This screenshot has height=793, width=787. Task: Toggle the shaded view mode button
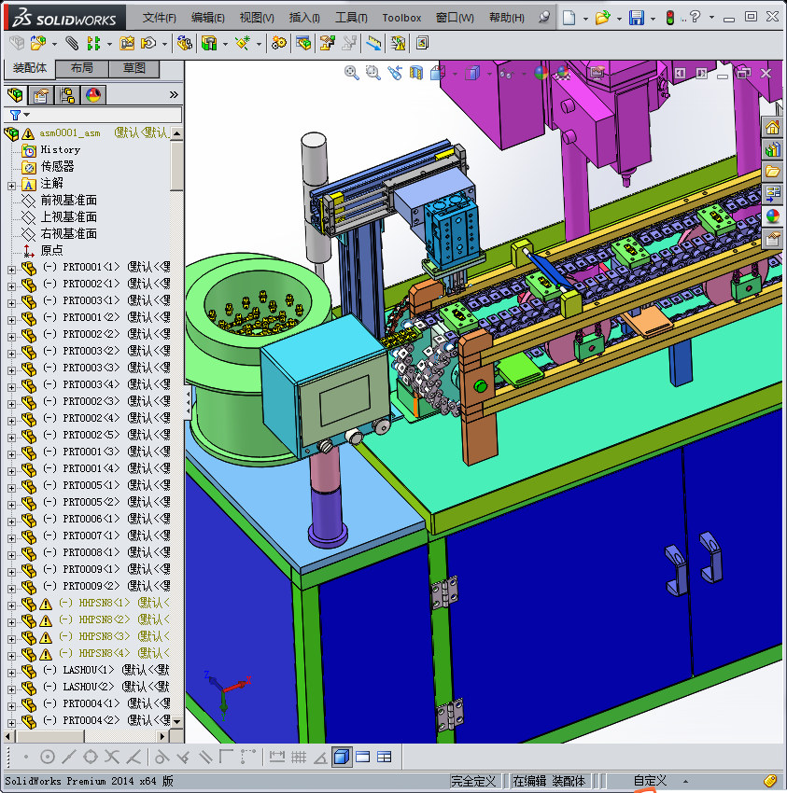[x=342, y=757]
